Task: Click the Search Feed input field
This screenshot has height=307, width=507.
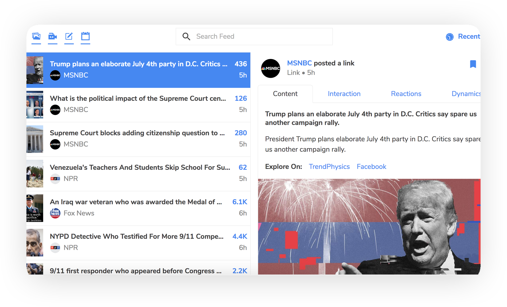Action: (254, 36)
